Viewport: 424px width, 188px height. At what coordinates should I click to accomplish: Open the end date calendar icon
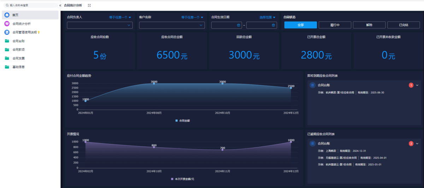273,25
